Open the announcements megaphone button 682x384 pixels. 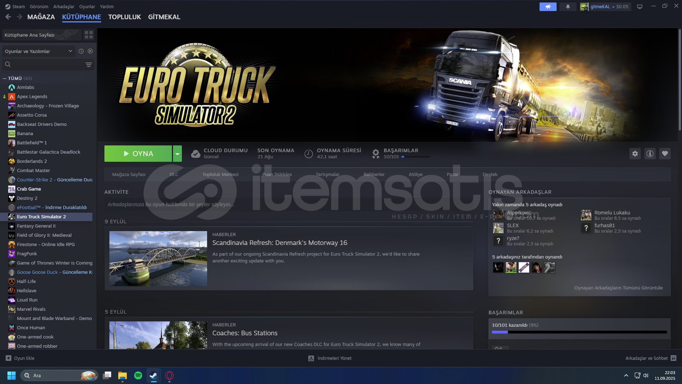[x=548, y=7]
